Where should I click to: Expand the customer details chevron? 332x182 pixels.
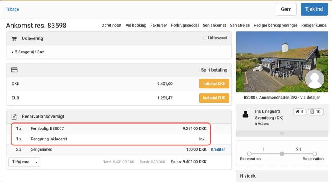(282, 134)
